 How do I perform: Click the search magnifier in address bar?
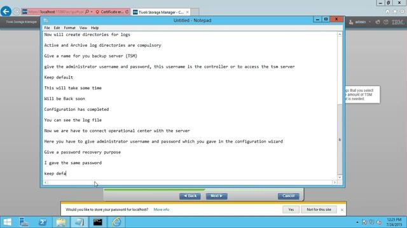click(87, 12)
